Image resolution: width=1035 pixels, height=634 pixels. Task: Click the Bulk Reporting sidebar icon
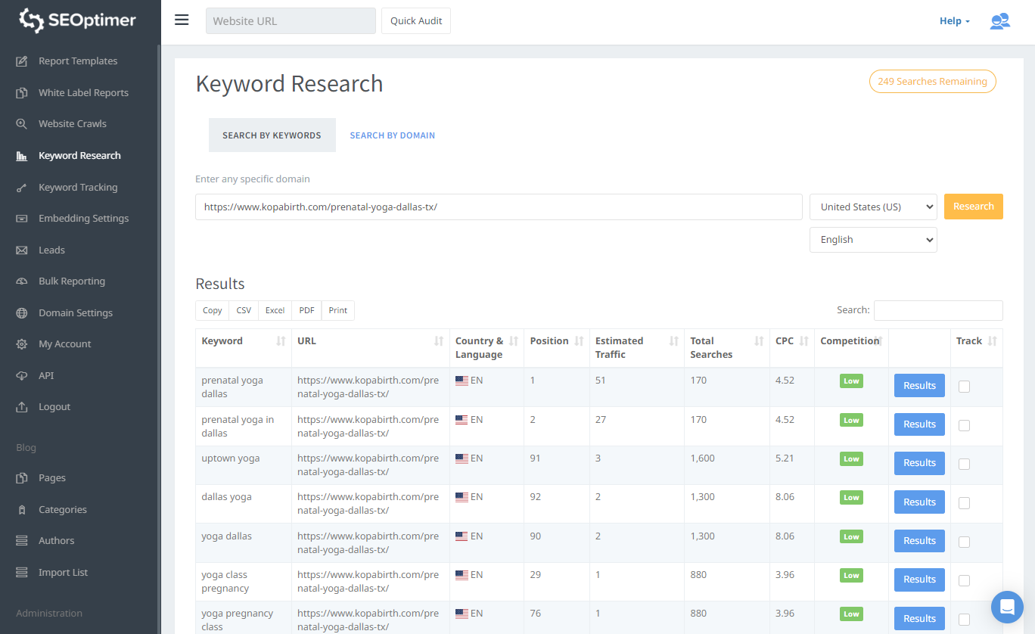click(22, 281)
